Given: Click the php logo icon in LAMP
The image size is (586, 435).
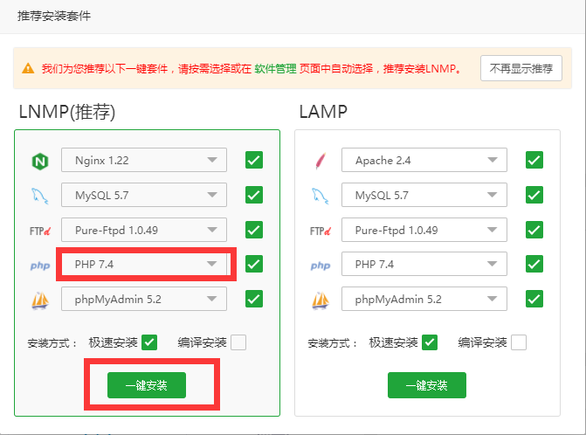Looking at the screenshot, I should [321, 266].
